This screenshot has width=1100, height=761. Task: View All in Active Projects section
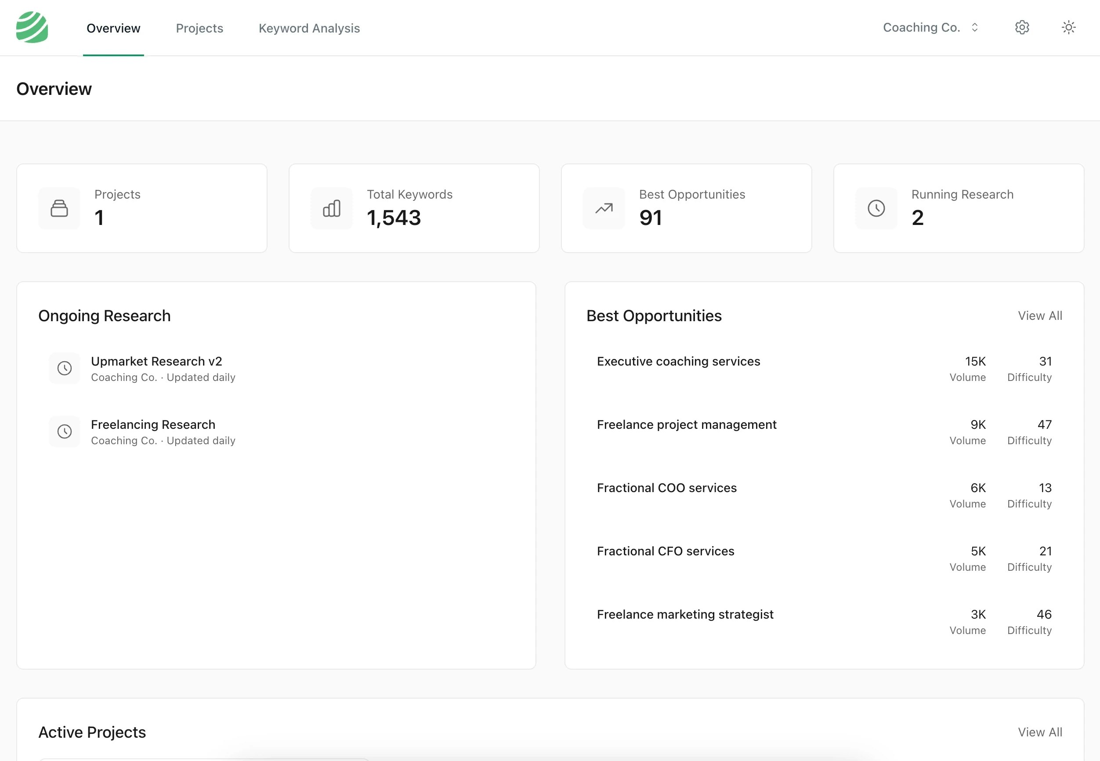pyautogui.click(x=1039, y=732)
